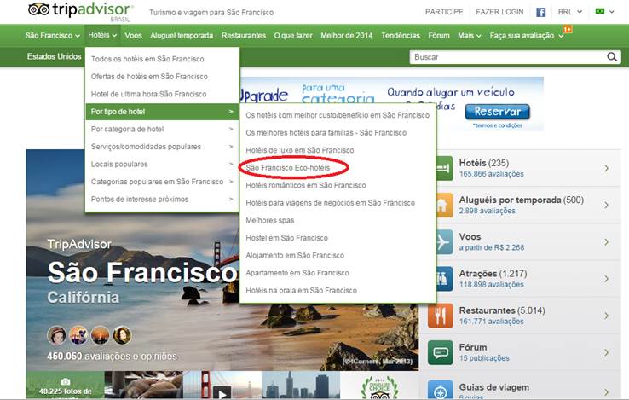Click the Fórum speech bubble icon

click(x=441, y=351)
